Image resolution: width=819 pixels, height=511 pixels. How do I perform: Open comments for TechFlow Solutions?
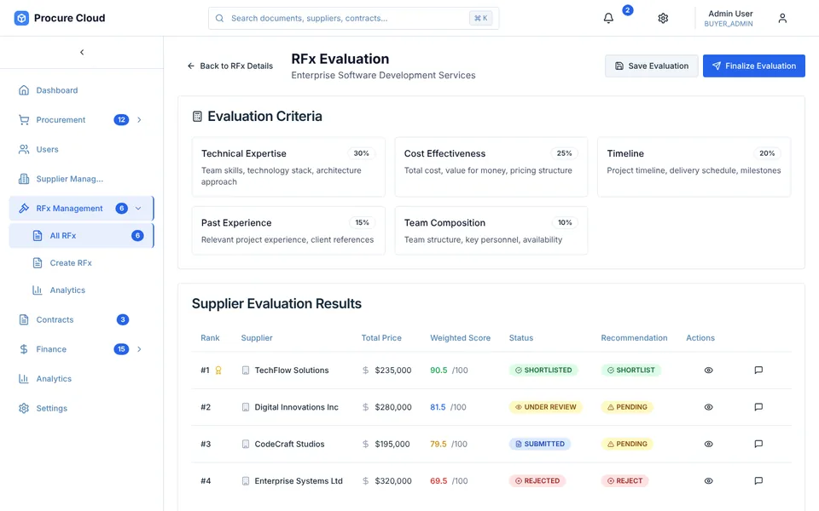(x=758, y=370)
